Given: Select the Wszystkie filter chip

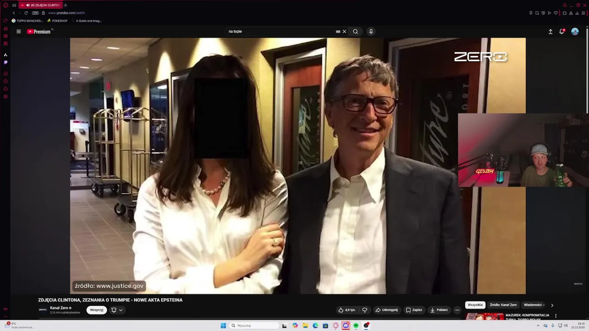Looking at the screenshot, I should tap(475, 305).
